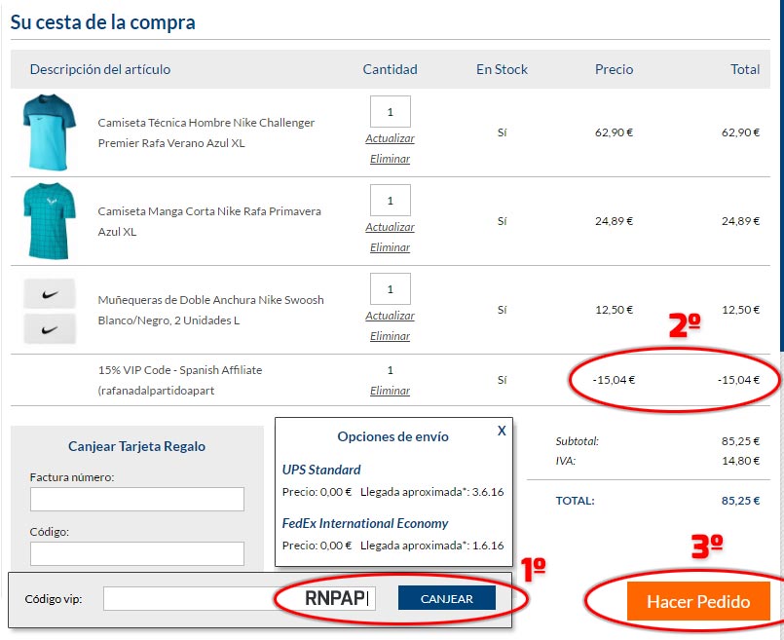The image size is (784, 640).
Task: Open the Nike Swoosh wristbands thumbnail
Action: (50, 311)
